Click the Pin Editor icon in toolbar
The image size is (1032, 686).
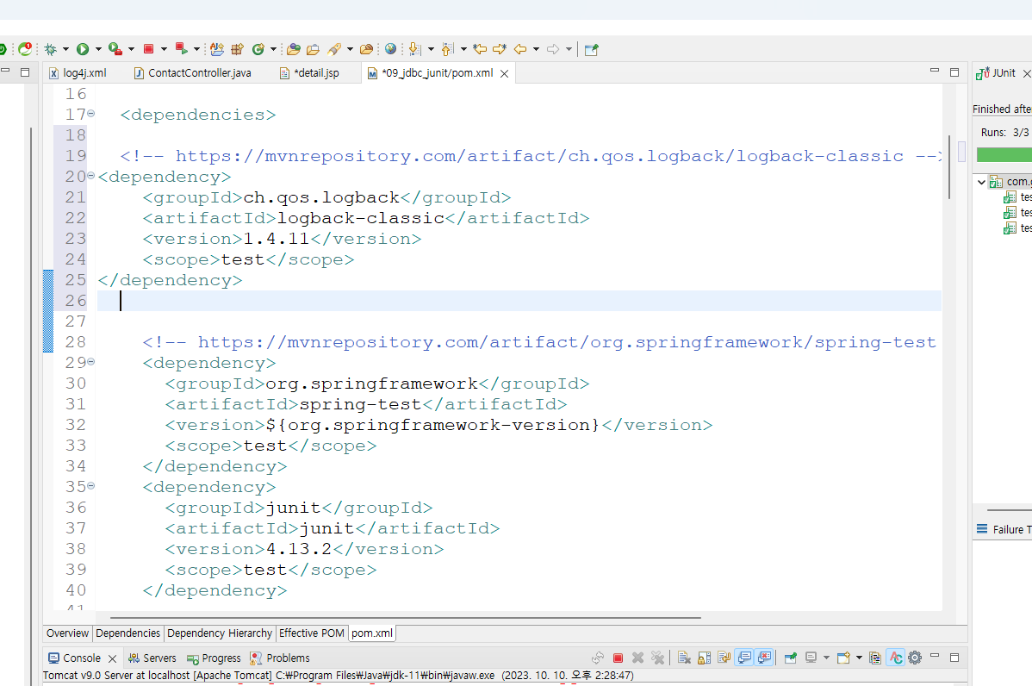click(592, 49)
